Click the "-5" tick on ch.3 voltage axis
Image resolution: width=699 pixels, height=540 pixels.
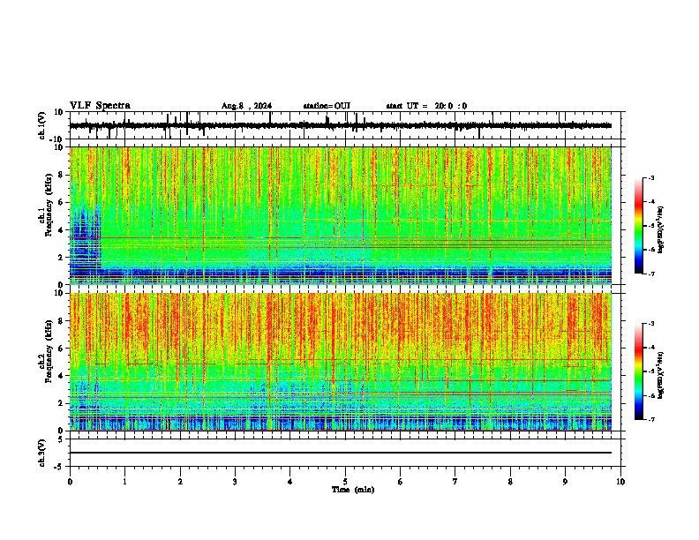point(59,467)
